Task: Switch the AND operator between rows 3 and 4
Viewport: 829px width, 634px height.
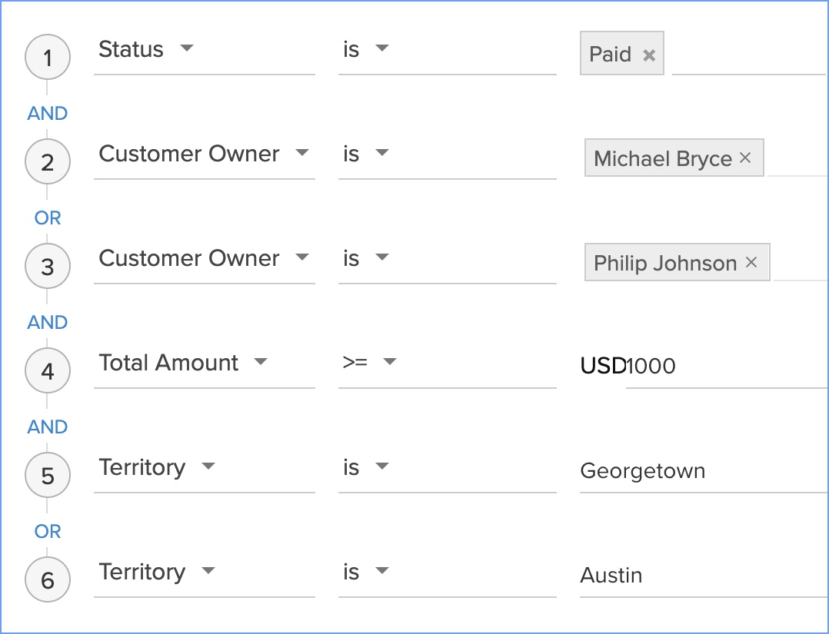Action: coord(48,322)
